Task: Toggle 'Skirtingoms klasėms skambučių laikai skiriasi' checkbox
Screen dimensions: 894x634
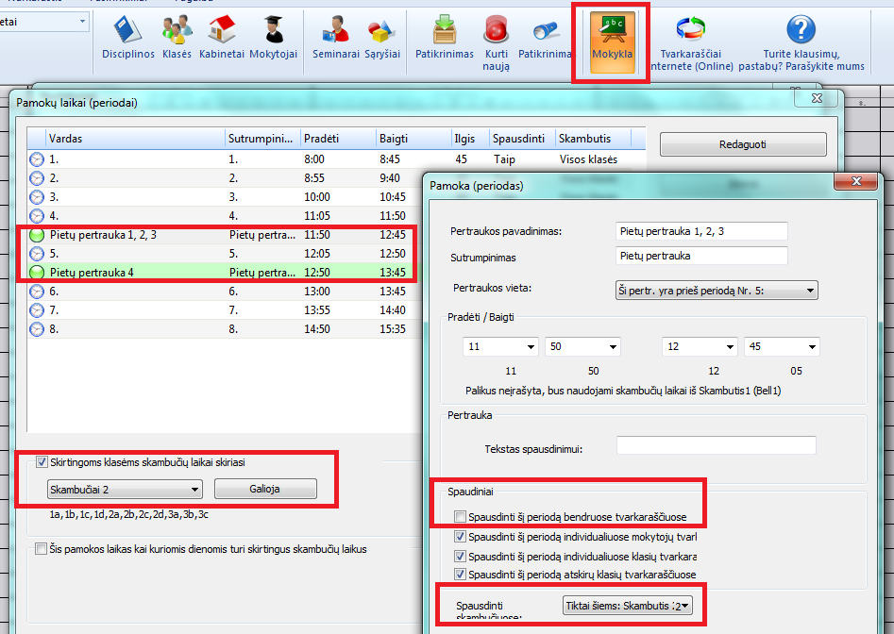Action: pyautogui.click(x=42, y=462)
